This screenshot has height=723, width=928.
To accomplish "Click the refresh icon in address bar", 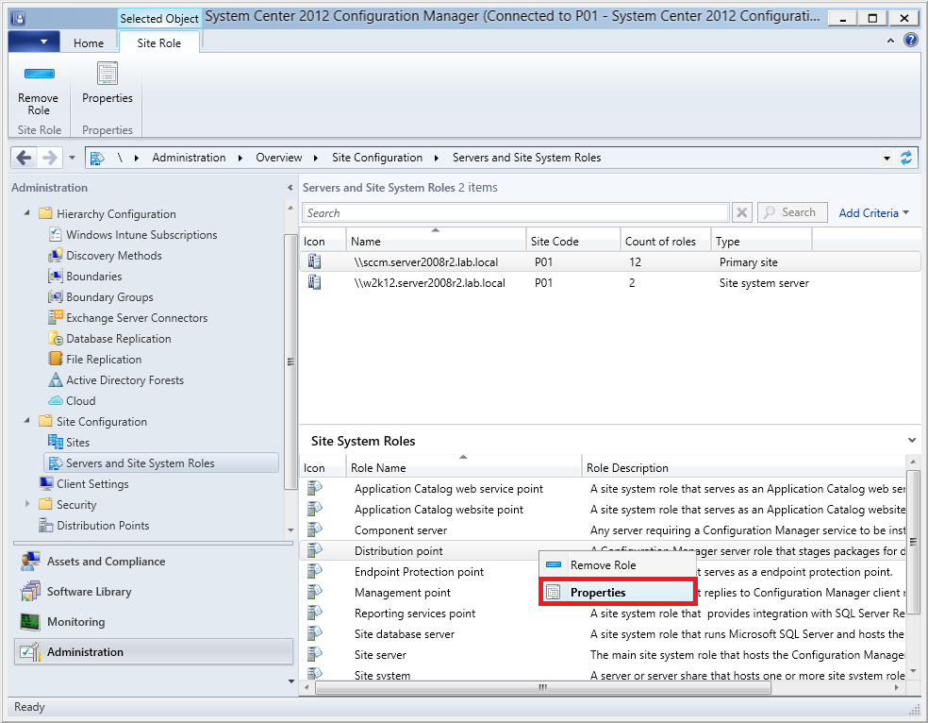I will 906,158.
